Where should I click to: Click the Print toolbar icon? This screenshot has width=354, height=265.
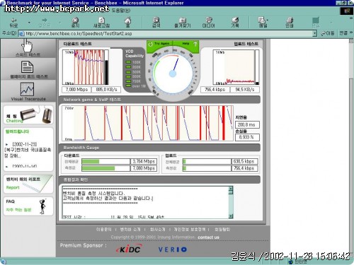[x=290, y=20]
